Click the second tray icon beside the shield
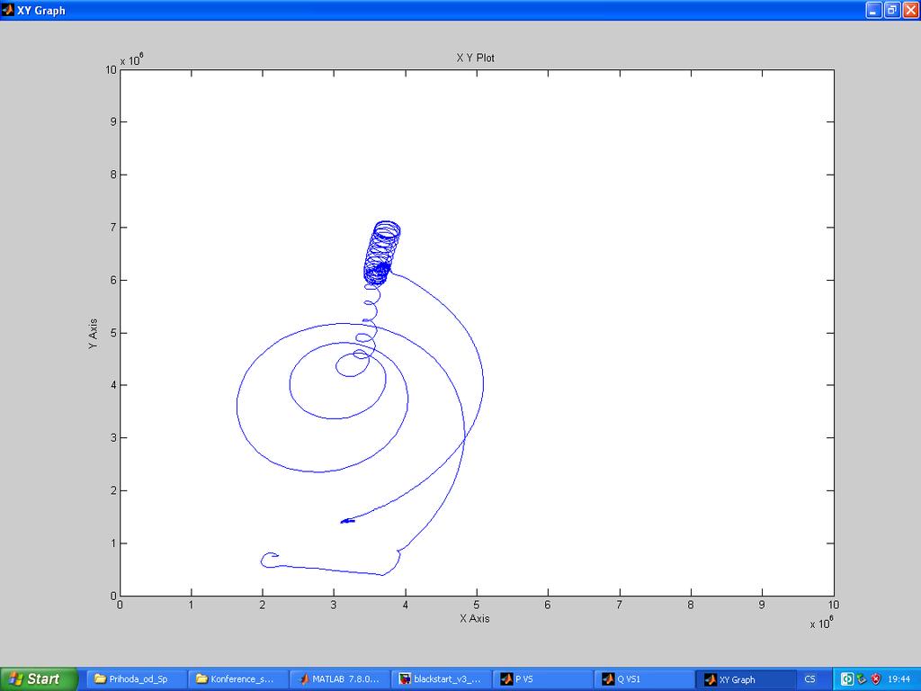Image resolution: width=921 pixels, height=691 pixels. click(x=862, y=679)
